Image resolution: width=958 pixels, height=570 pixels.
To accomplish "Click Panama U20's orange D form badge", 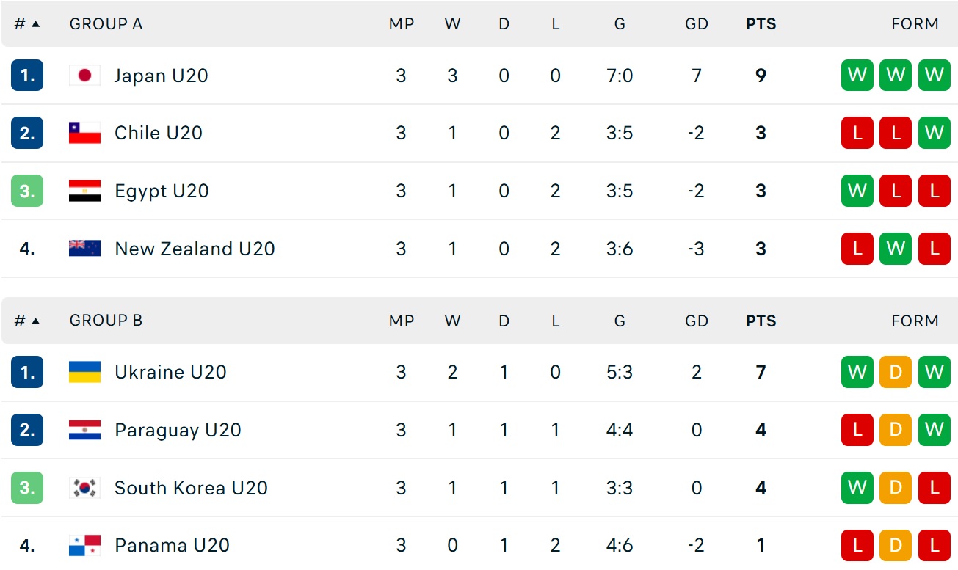I will pyautogui.click(x=896, y=546).
